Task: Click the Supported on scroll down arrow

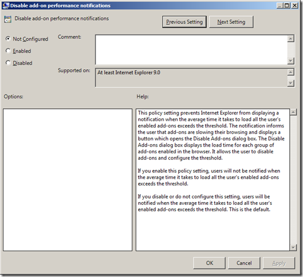Action: point(290,83)
